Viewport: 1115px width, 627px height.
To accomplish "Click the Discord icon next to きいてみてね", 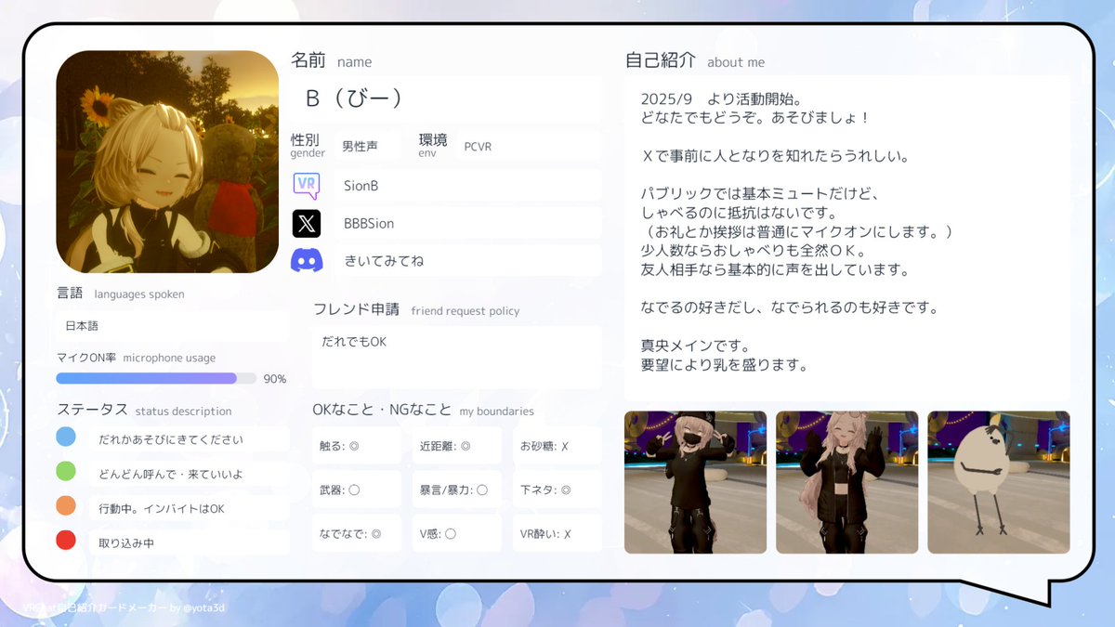I will point(307,260).
